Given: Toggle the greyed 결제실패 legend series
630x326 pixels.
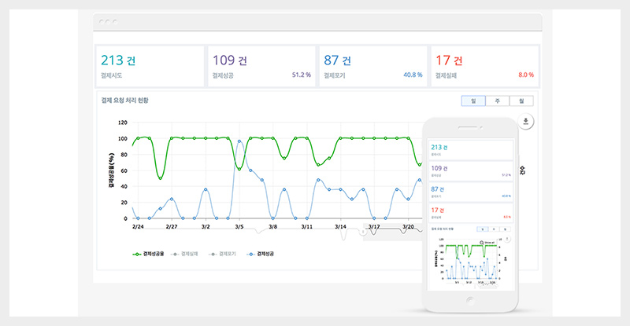Looking at the screenshot, I should [187, 255].
